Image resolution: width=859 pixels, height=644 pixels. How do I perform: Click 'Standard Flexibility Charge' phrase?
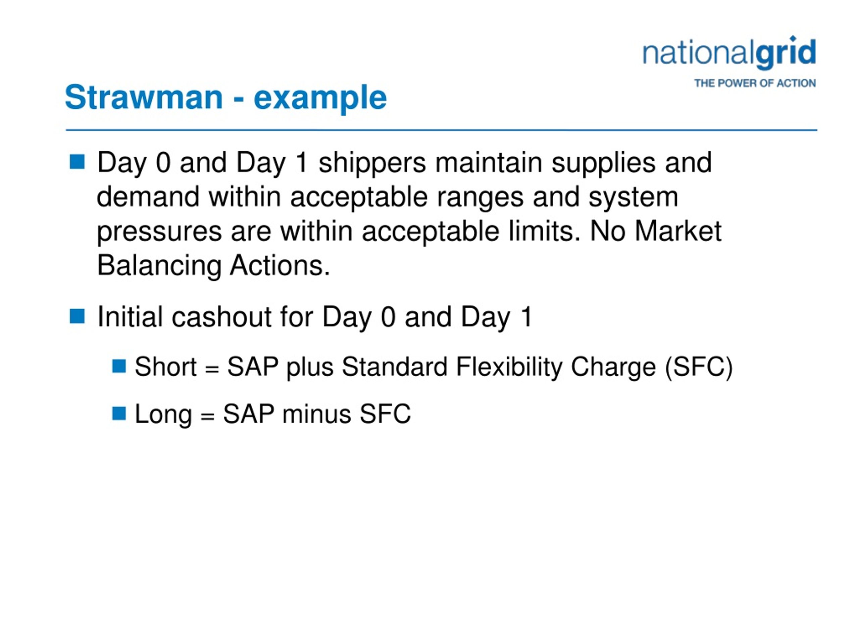coord(499,367)
